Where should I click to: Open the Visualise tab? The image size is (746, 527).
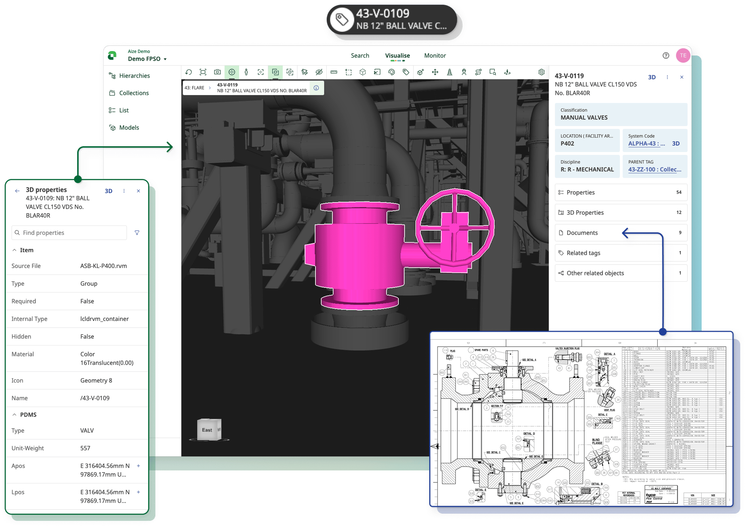tap(397, 56)
